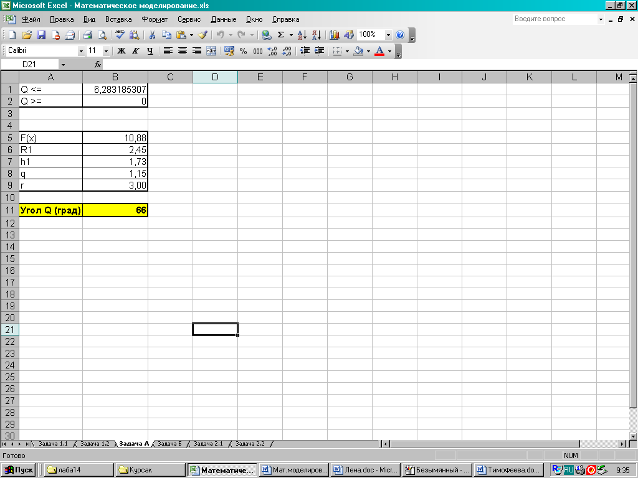Sort descending Z to A
Image resolution: width=638 pixels, height=478 pixels.
(x=317, y=35)
